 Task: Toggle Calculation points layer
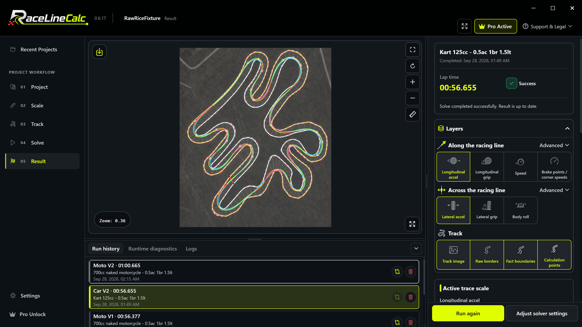pyautogui.click(x=554, y=255)
